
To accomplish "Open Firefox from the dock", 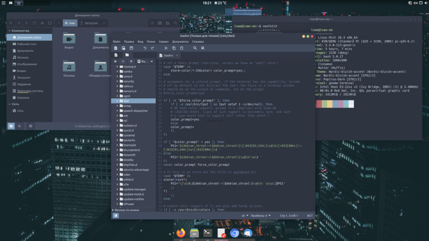I will click(181, 233).
